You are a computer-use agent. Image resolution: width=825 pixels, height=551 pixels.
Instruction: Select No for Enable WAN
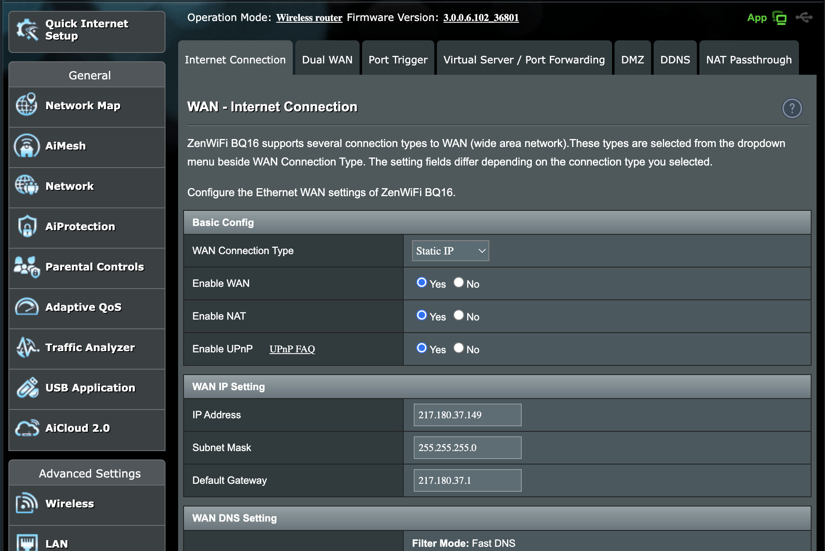pyautogui.click(x=458, y=283)
